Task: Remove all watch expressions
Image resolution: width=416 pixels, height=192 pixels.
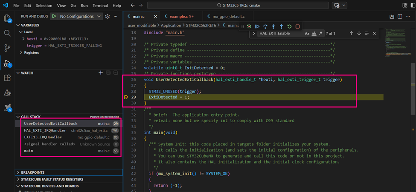Action: point(108,73)
